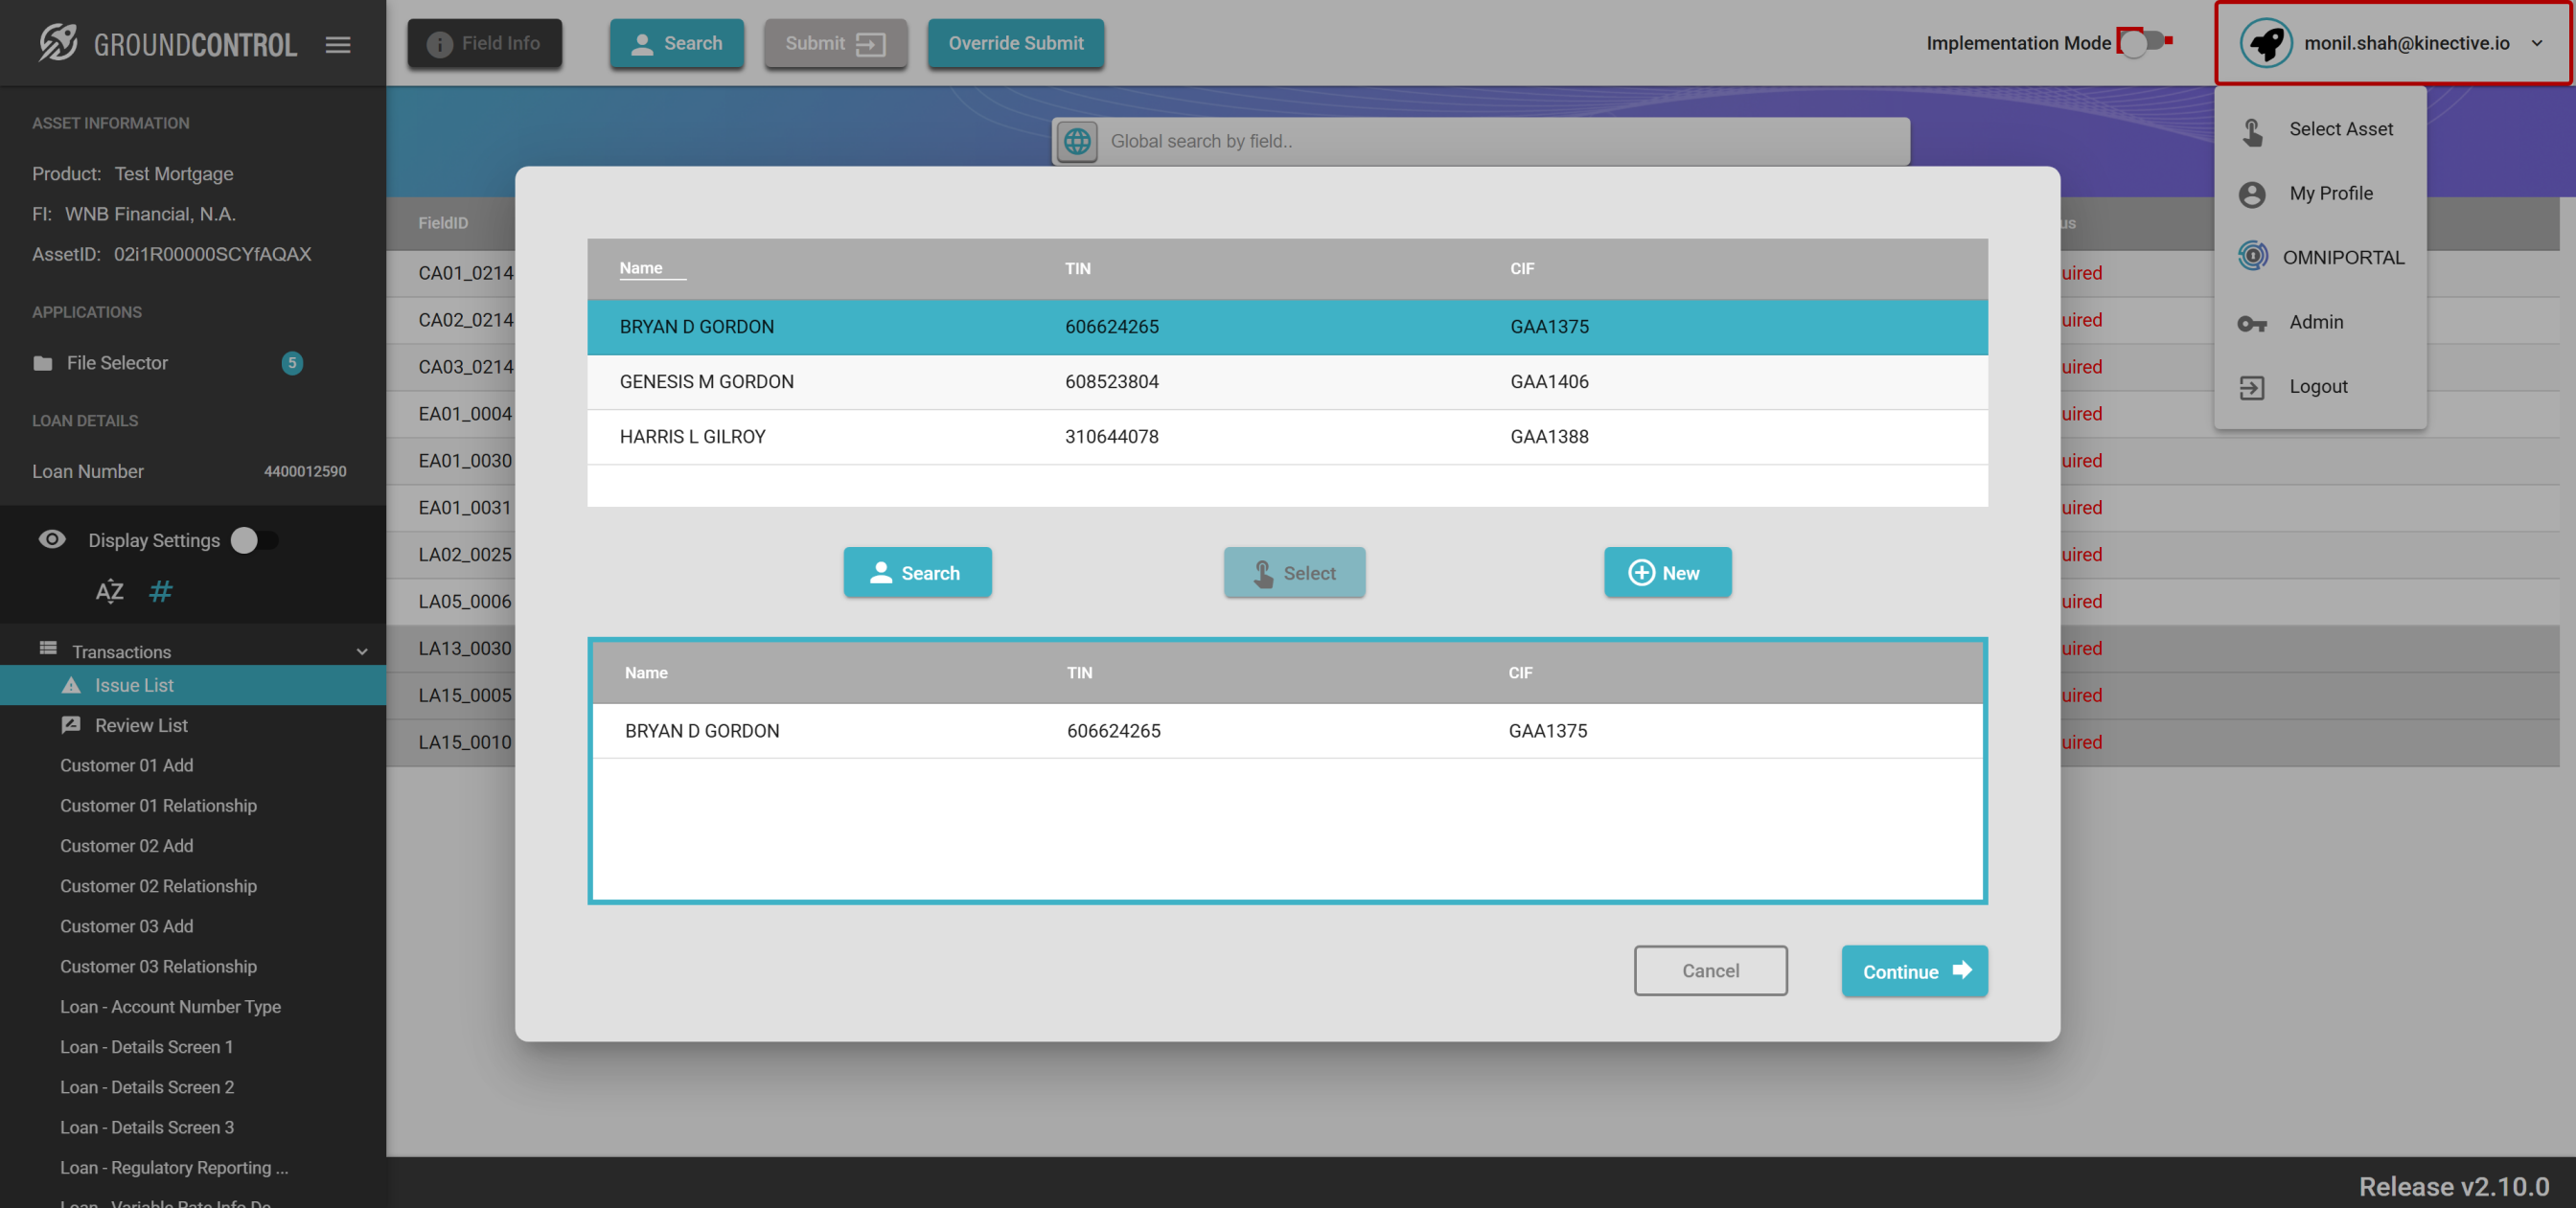This screenshot has height=1208, width=2576.
Task: Click the Field Info button icon
Action: pos(439,44)
